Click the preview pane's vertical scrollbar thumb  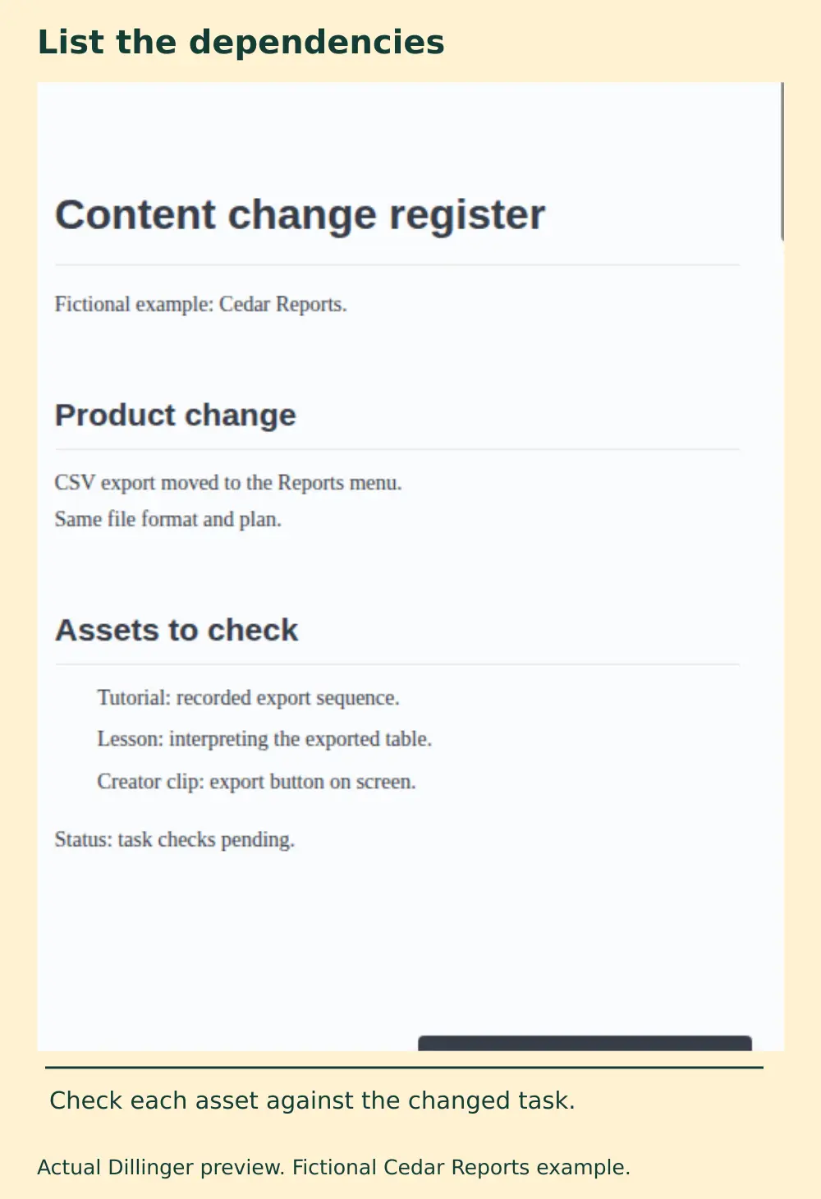coord(782,162)
